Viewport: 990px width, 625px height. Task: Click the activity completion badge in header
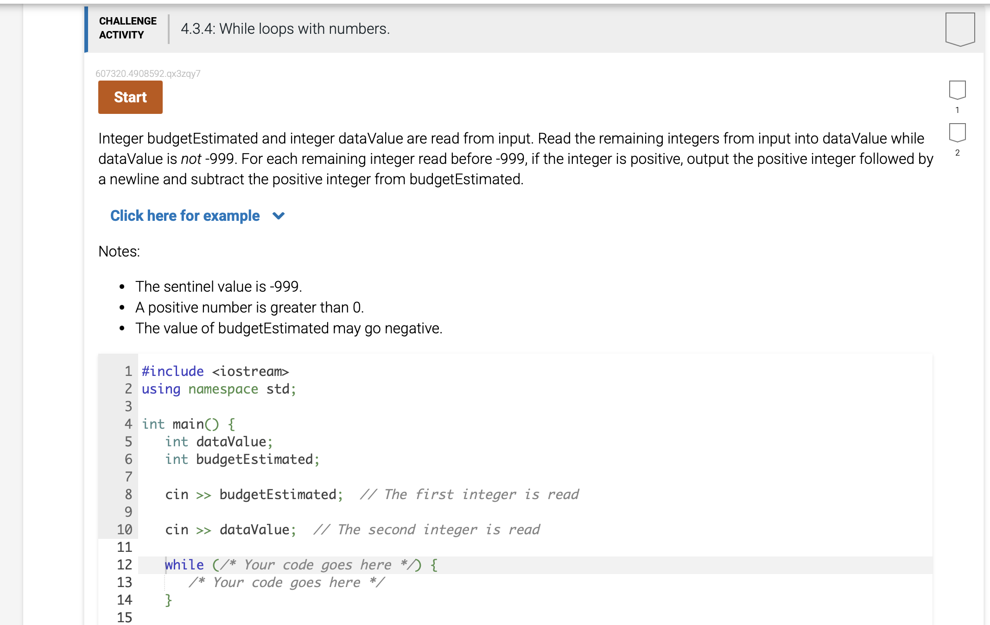[x=960, y=29]
